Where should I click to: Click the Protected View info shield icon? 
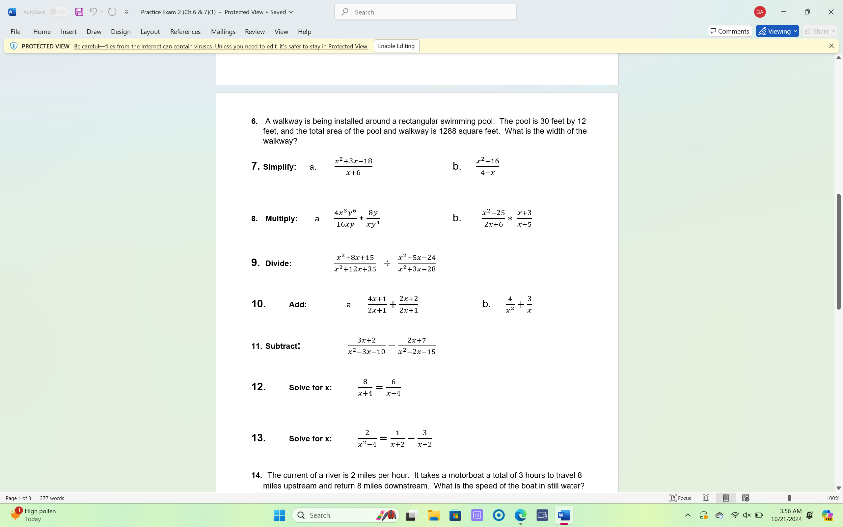coord(14,46)
